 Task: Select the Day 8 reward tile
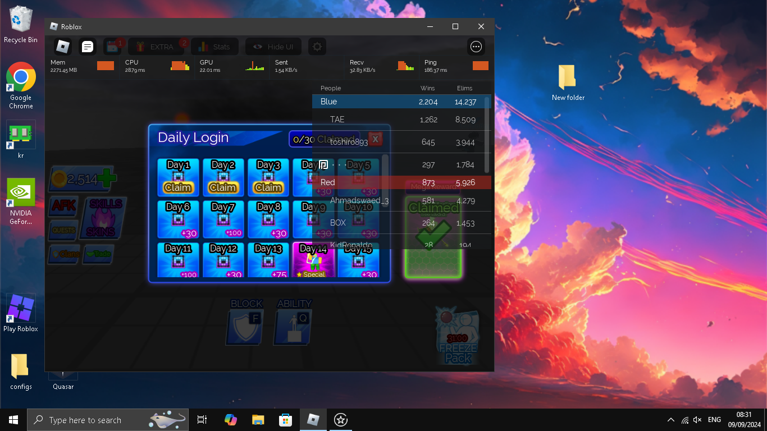click(268, 219)
